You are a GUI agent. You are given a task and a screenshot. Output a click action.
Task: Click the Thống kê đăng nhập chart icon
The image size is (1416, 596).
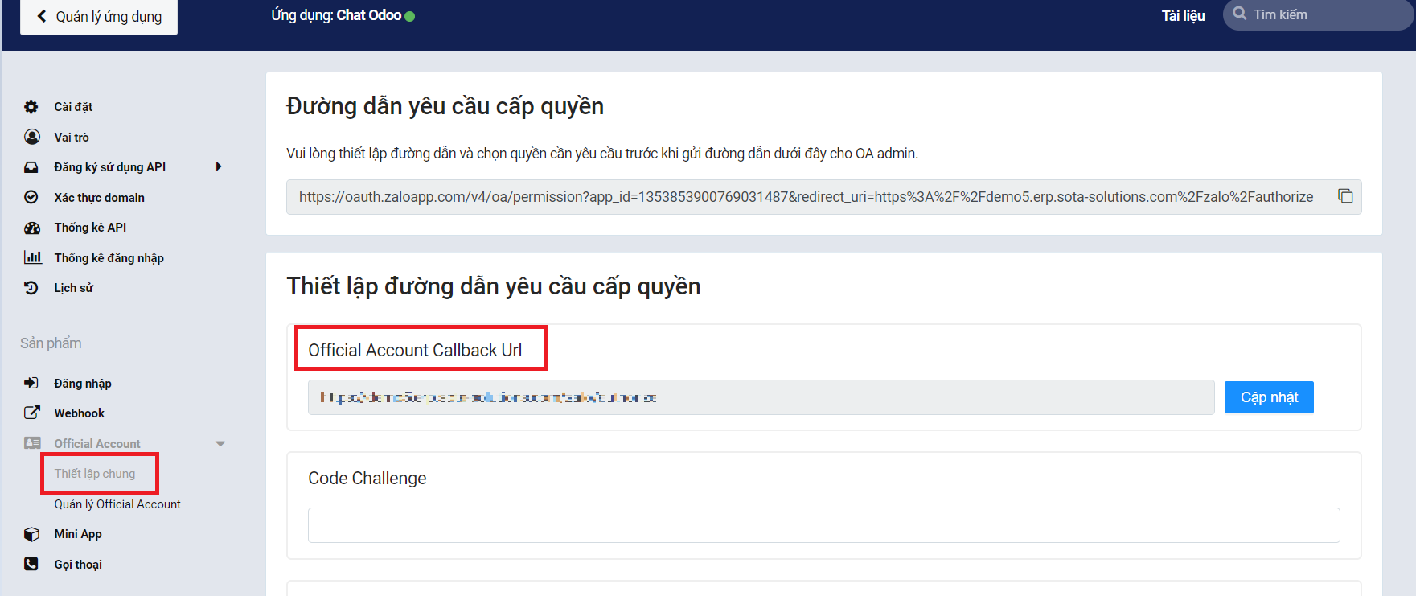(32, 257)
